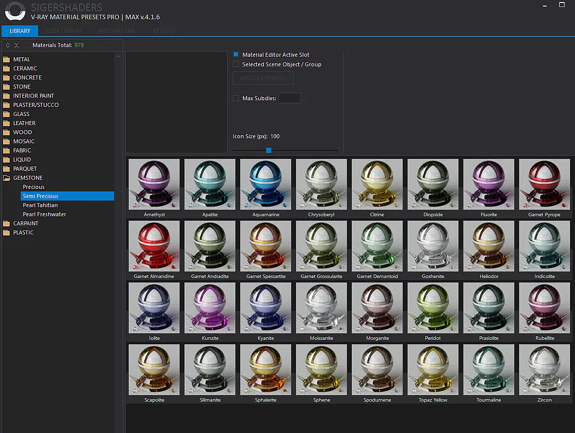This screenshot has height=433, width=575.
Task: Open the SETTINGS tab
Action: (x=162, y=31)
